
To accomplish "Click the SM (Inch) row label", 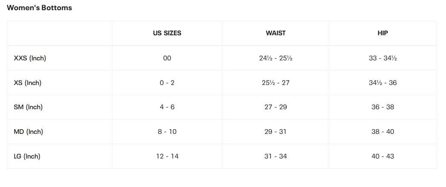I will (28, 107).
